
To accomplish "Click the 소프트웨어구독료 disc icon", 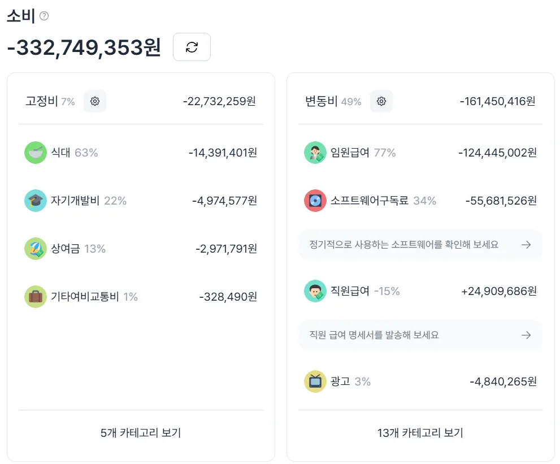I will point(315,201).
